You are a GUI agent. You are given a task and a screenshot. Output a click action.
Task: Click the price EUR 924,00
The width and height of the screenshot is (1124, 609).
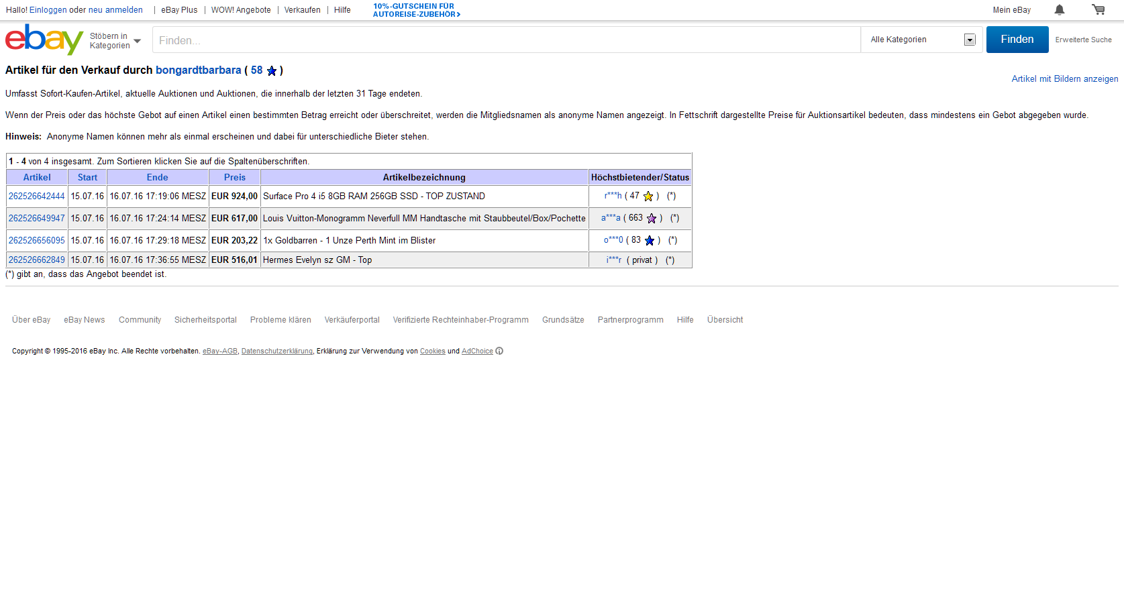point(234,197)
